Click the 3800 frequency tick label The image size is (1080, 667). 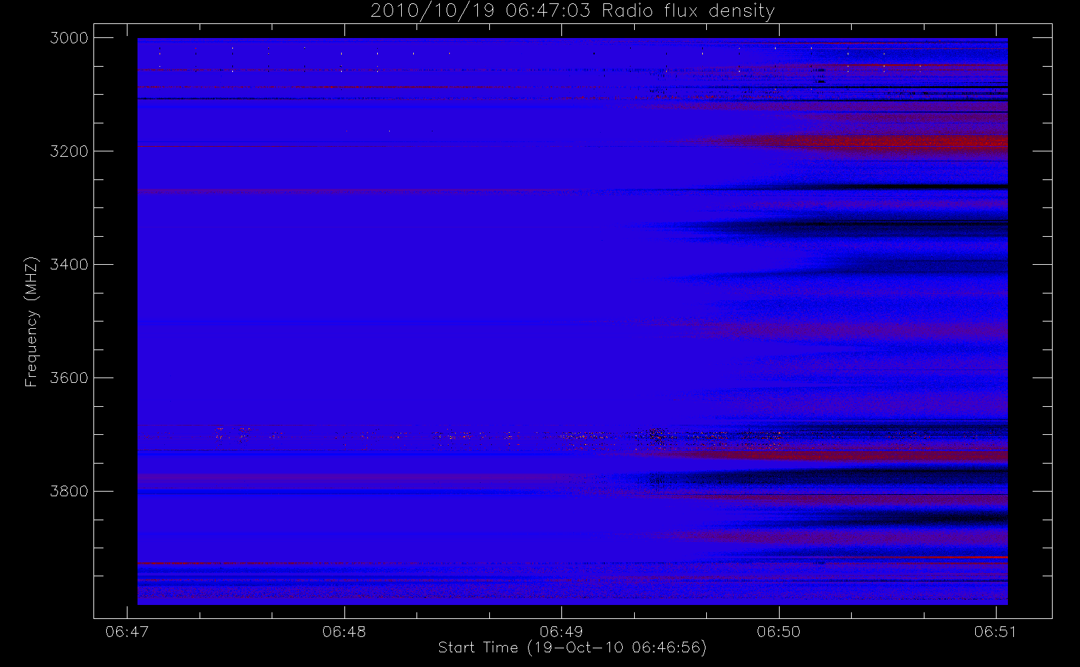pos(69,492)
